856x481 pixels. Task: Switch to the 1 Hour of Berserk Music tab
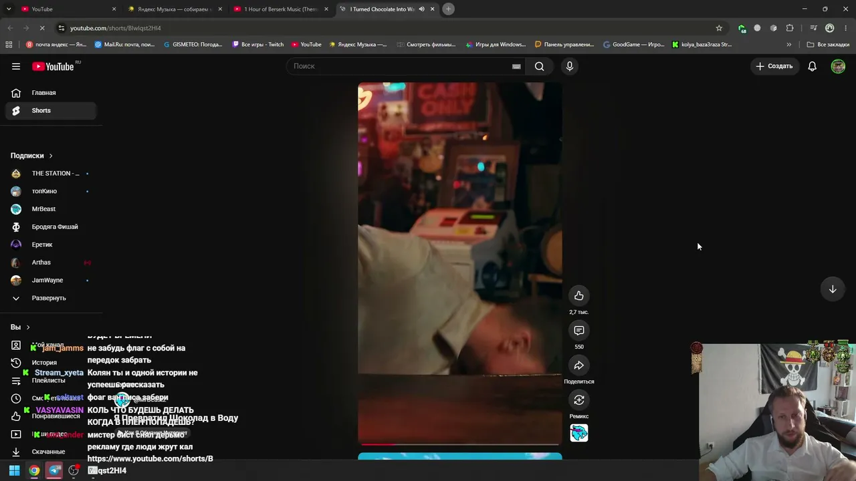coord(282,9)
